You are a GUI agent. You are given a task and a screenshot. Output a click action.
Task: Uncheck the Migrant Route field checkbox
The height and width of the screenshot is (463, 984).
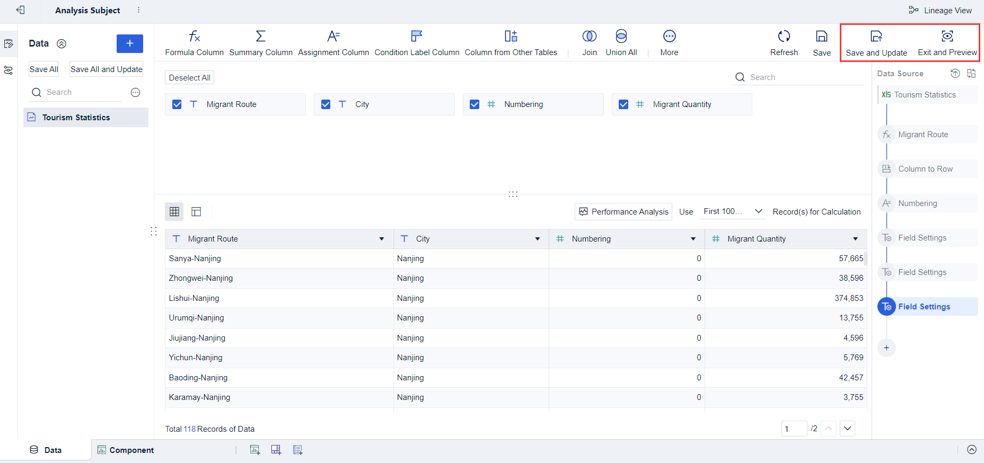[x=177, y=104]
